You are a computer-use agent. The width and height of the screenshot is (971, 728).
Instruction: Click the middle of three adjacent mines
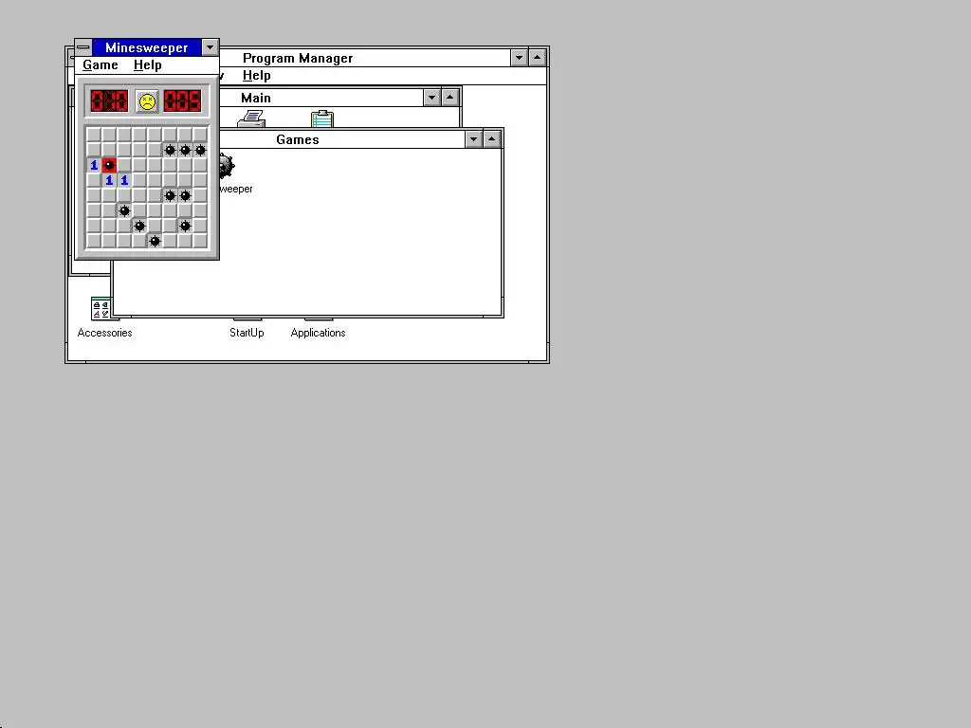coord(185,150)
